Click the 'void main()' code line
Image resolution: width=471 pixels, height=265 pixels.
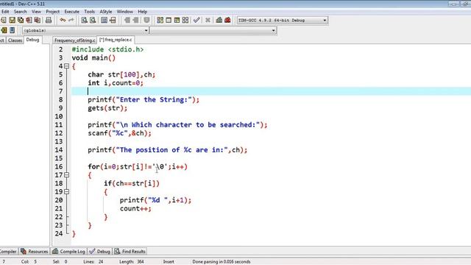[93, 57]
